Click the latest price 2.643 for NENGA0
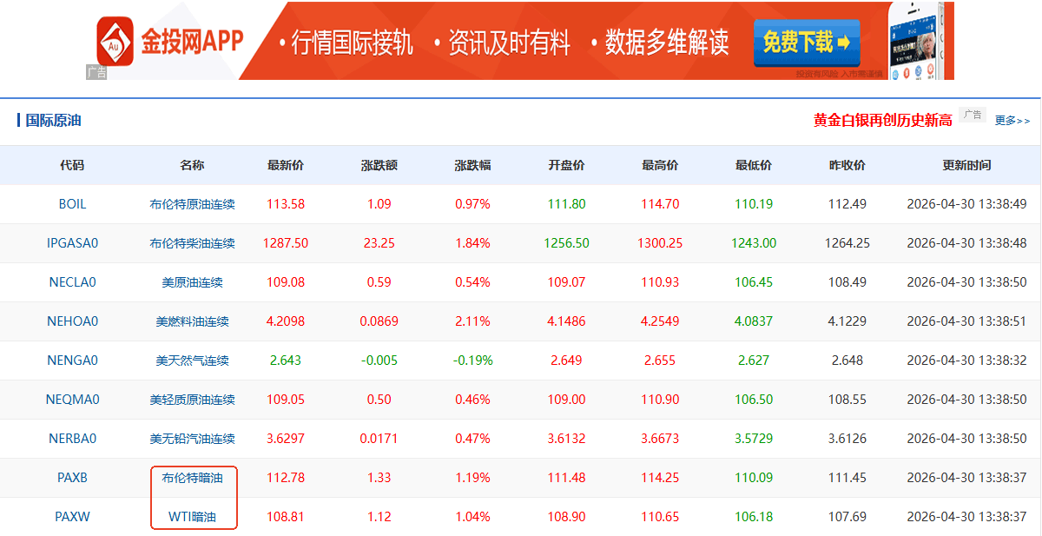This screenshot has height=536, width=1042. point(286,361)
